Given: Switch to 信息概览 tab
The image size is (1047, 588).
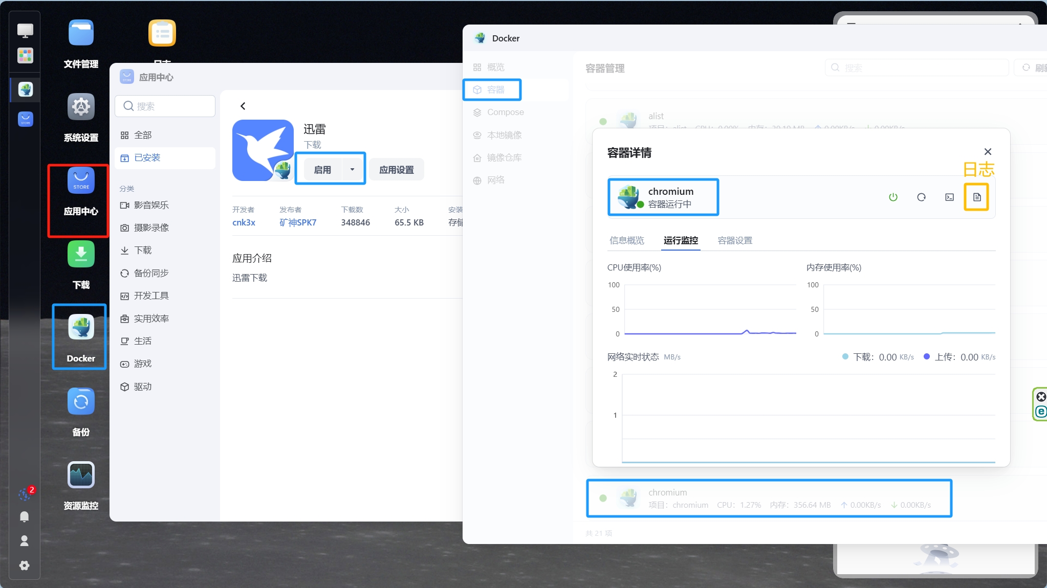Looking at the screenshot, I should [627, 240].
